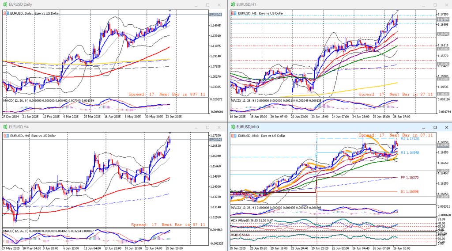The height and width of the screenshot is (251, 452).
Task: Click the symbol icon before the H1 chart label
Action: [234, 13]
